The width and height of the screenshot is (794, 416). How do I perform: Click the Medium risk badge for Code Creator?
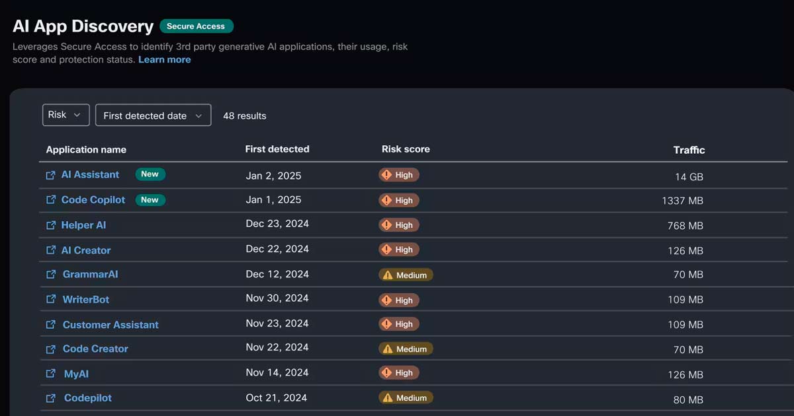[x=406, y=349]
